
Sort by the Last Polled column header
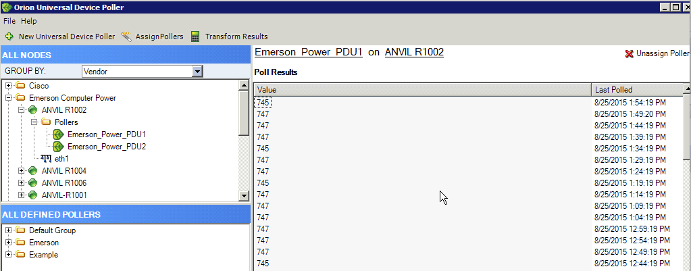[x=637, y=90]
